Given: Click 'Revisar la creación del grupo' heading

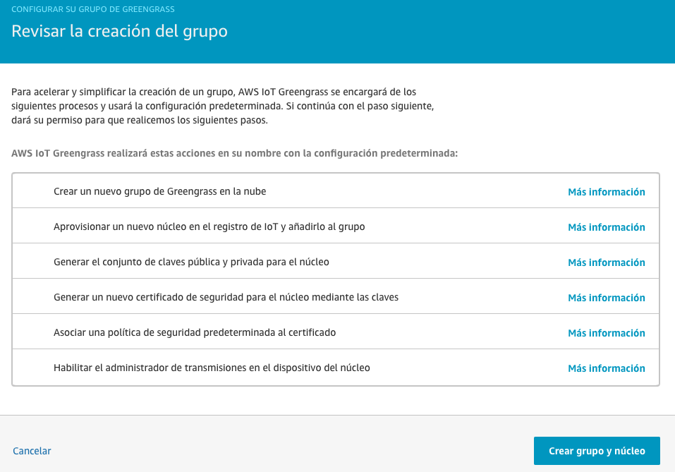Looking at the screenshot, I should point(119,32).
